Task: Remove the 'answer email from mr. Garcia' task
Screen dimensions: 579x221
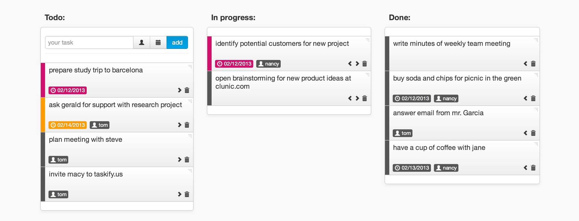Action: click(x=533, y=133)
